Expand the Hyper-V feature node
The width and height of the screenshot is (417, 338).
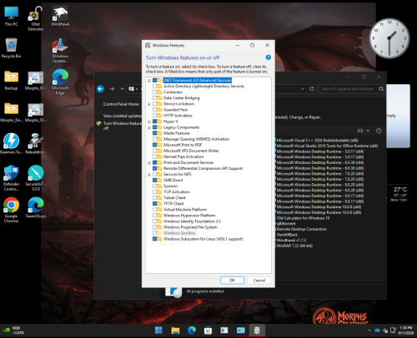(x=149, y=122)
